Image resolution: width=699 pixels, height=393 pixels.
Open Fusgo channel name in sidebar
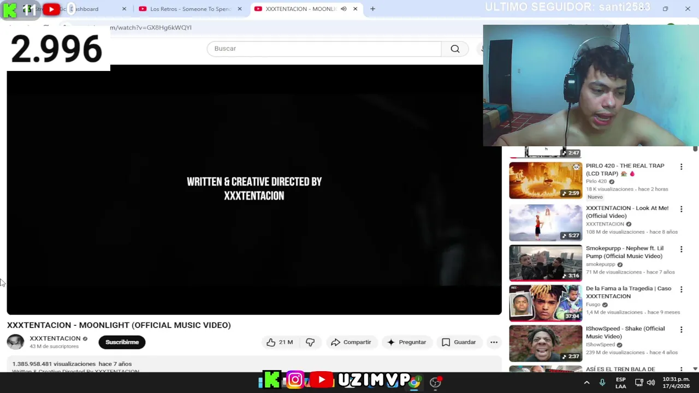coord(593,305)
